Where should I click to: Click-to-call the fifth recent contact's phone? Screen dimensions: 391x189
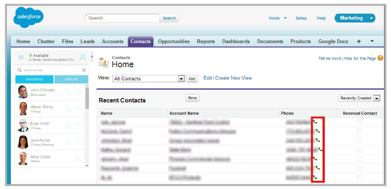(315, 159)
